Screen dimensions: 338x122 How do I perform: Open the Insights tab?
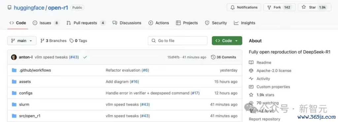tap(245, 23)
